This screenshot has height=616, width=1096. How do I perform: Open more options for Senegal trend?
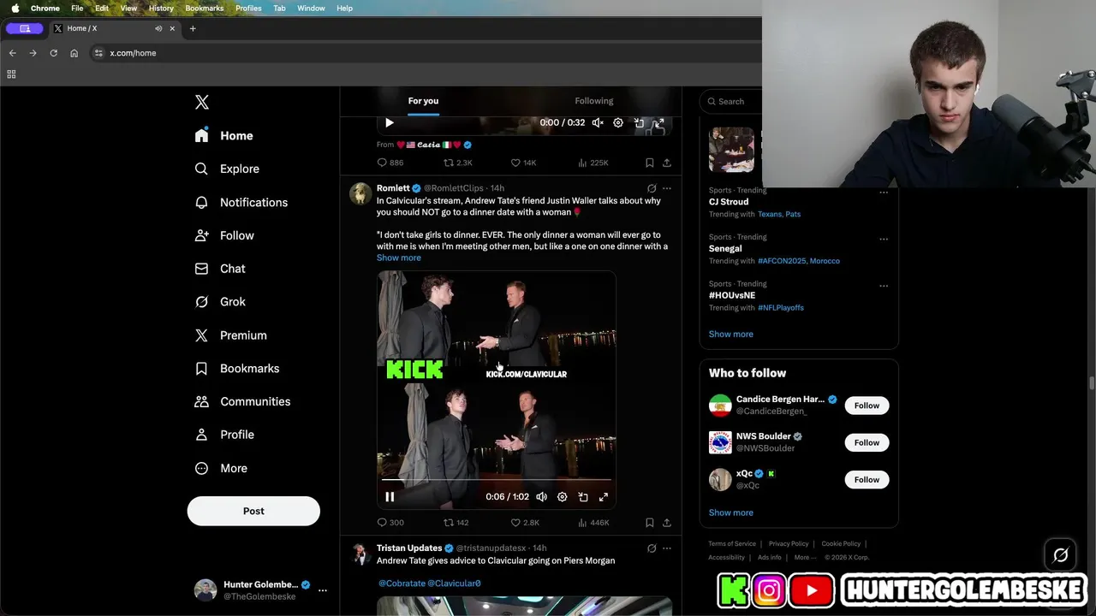[884, 239]
